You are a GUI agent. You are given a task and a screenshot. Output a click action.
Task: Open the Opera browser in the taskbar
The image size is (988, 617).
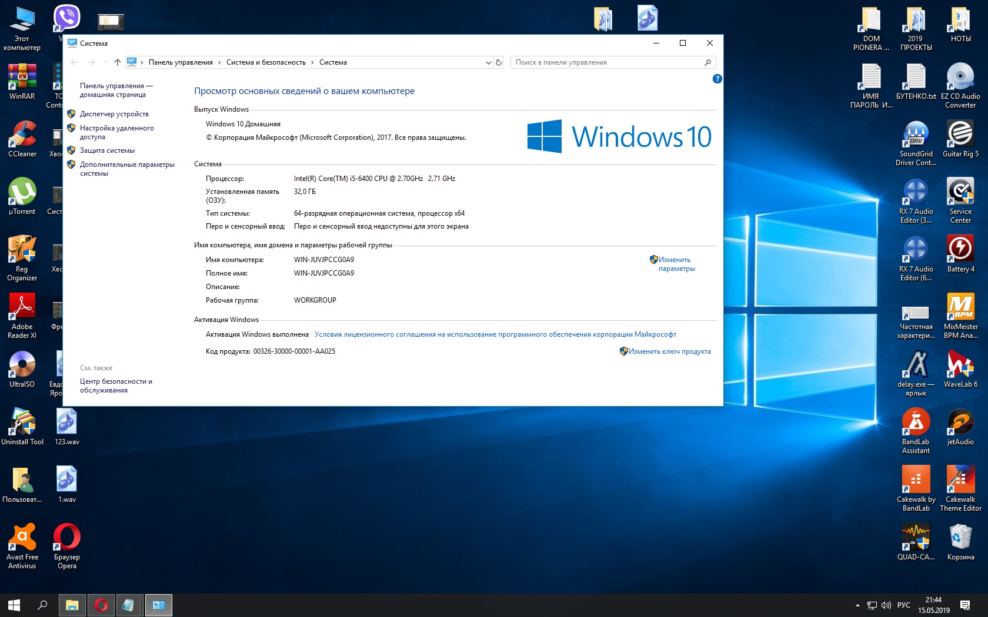pos(101,605)
